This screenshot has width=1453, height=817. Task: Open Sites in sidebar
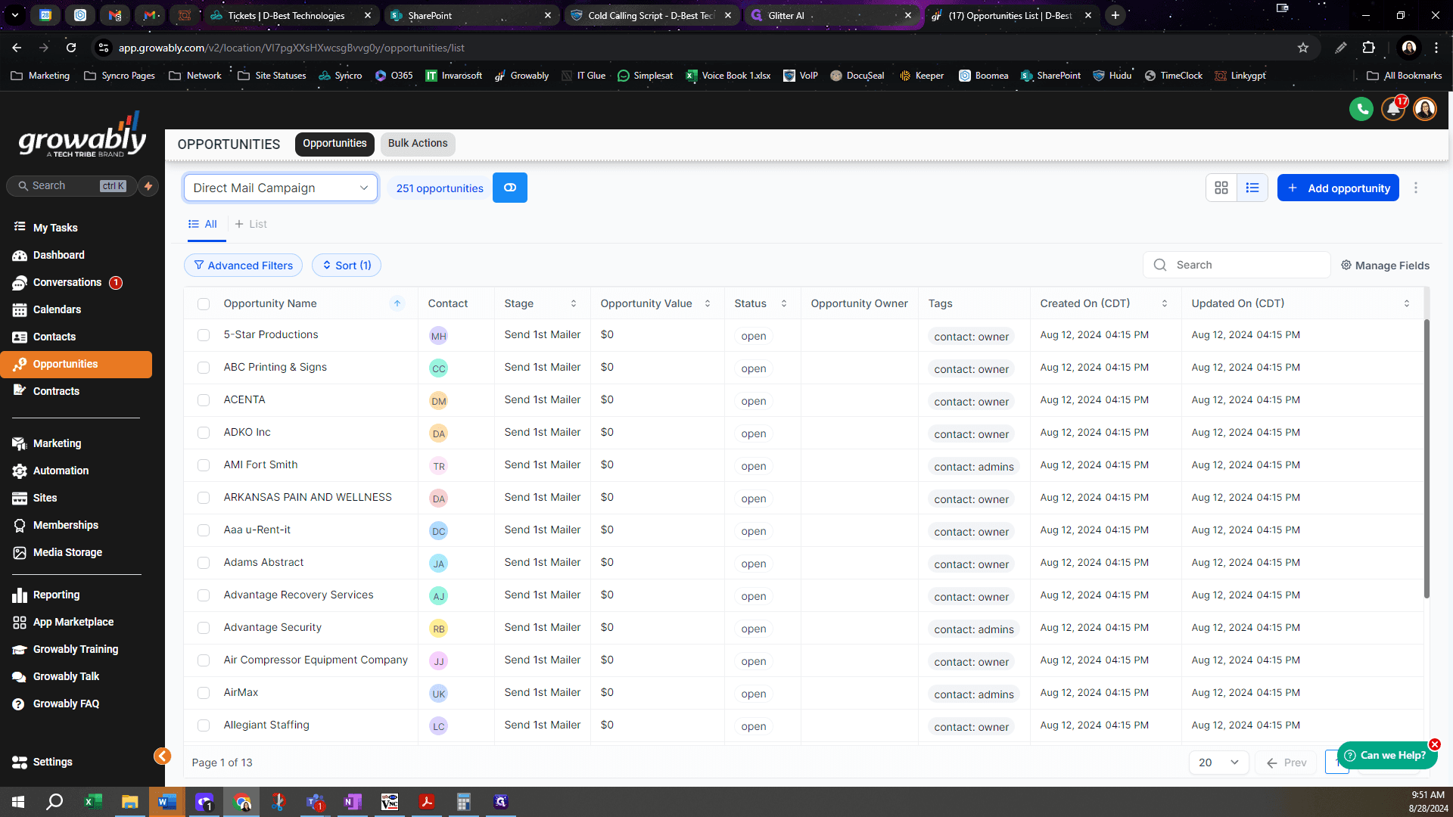click(x=45, y=498)
